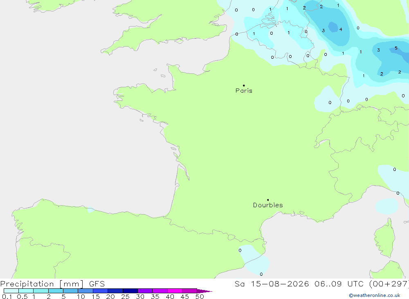Click the 'Sa' weekday abbreviation in footer
Image resolution: width=409 pixels, height=299 pixels.
(240, 284)
